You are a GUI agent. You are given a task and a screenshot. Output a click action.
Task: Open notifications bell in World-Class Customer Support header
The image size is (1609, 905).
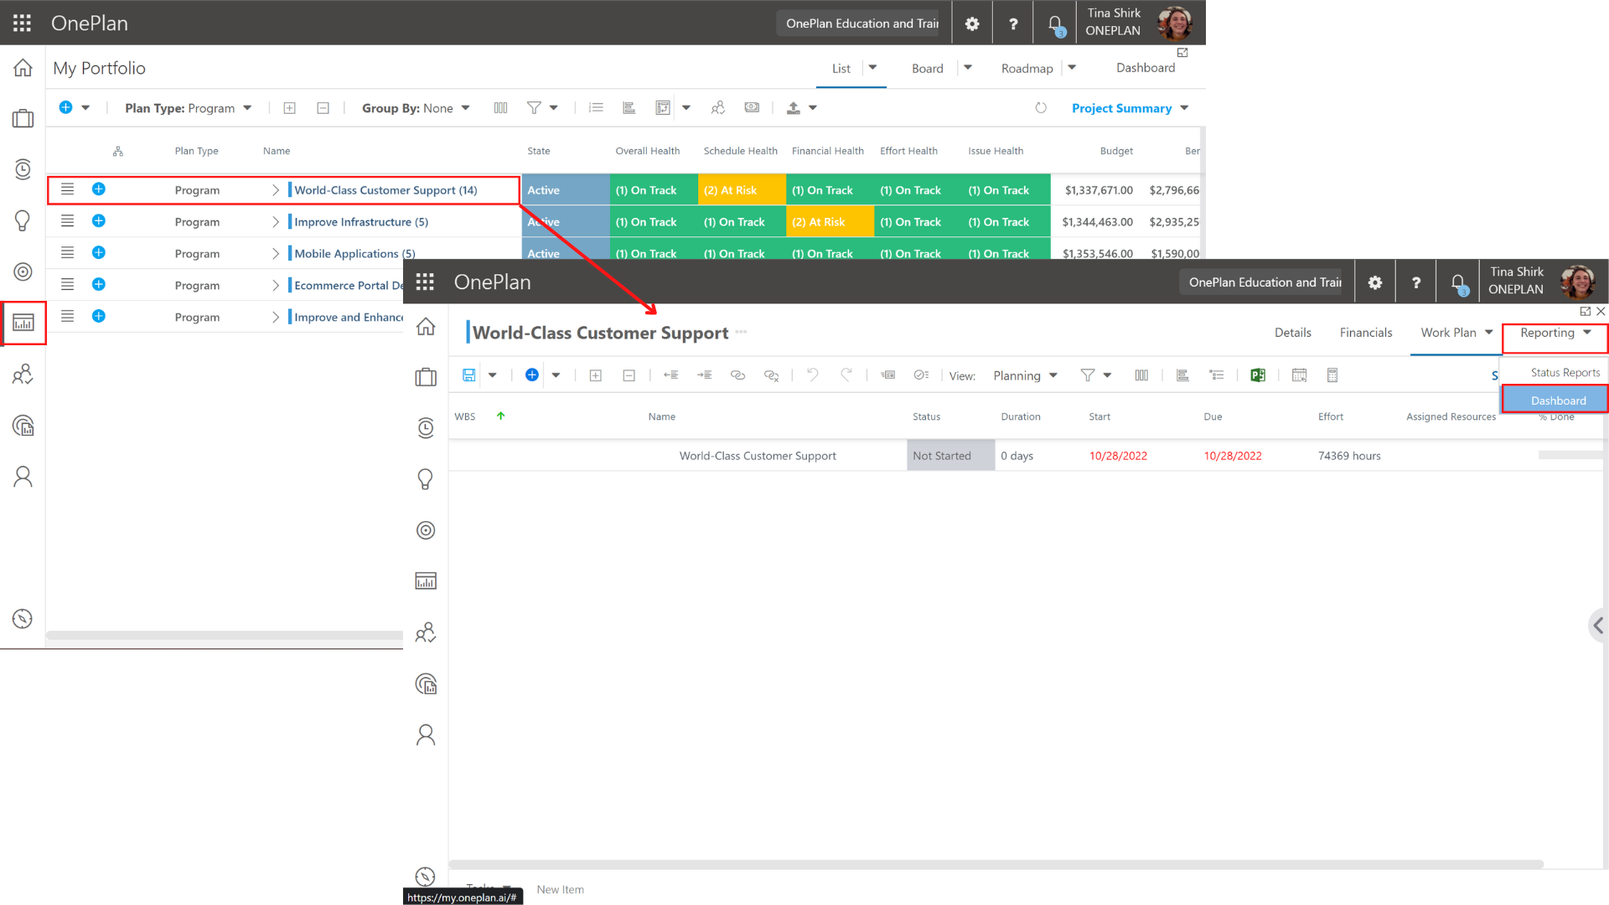click(x=1459, y=282)
